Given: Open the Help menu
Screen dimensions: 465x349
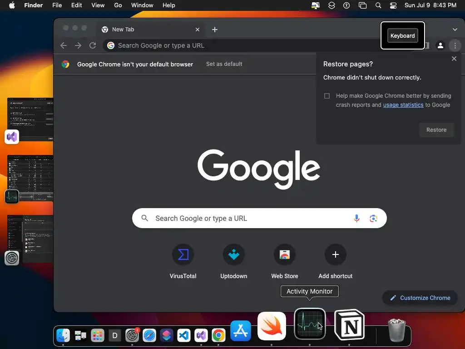Looking at the screenshot, I should coord(169,5).
